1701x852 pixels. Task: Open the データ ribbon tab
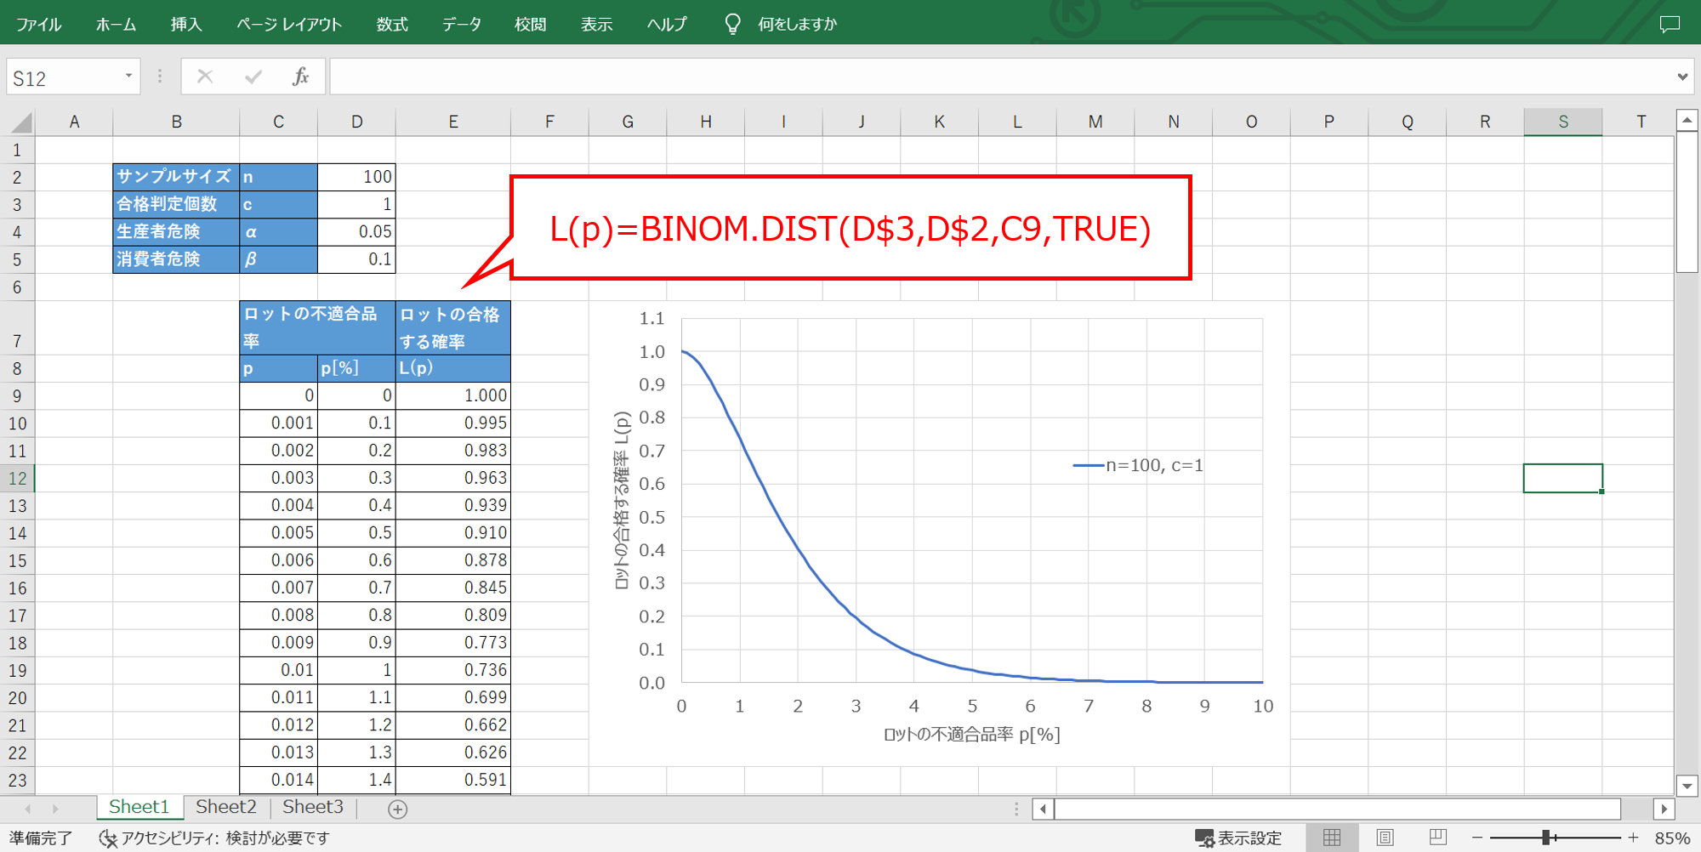pyautogui.click(x=461, y=24)
